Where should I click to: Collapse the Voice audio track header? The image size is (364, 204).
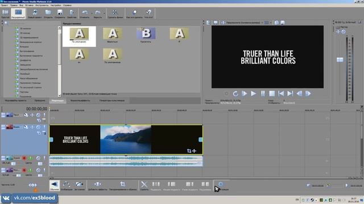[x=3, y=158]
